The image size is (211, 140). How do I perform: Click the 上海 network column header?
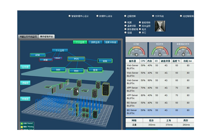(x=169, y=120)
